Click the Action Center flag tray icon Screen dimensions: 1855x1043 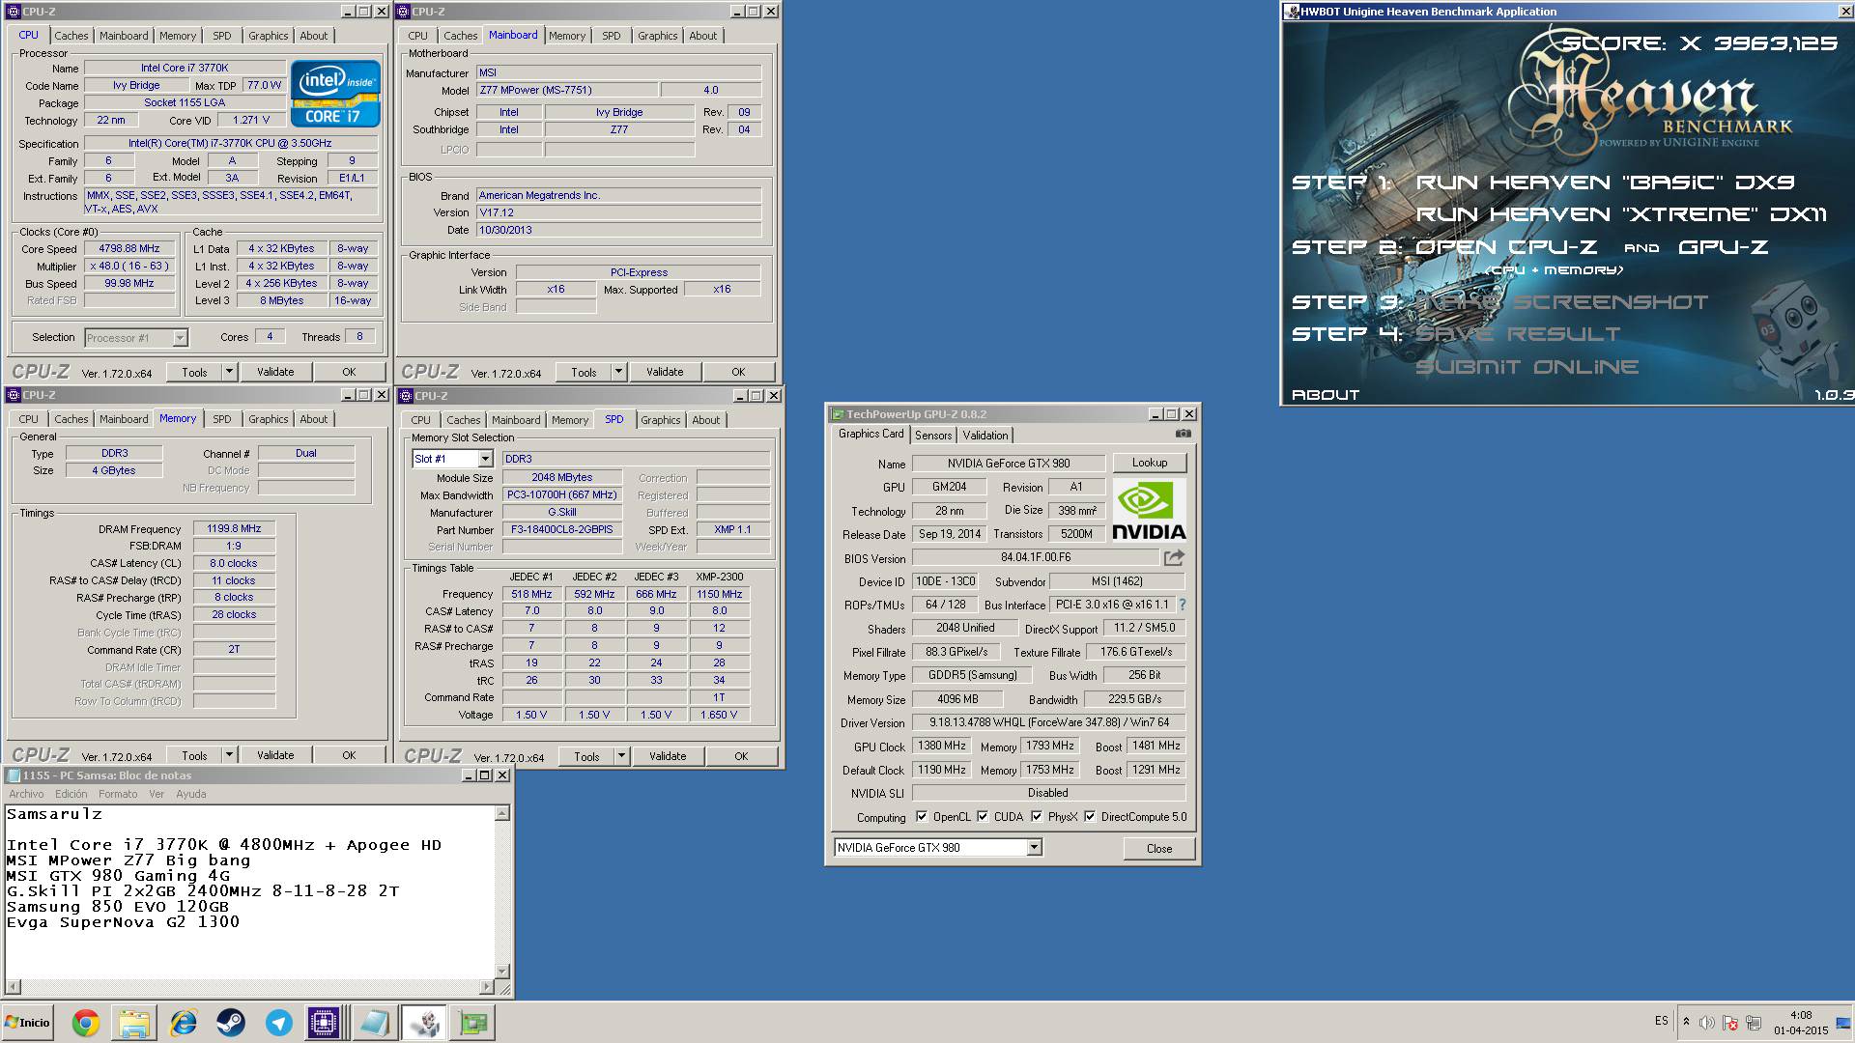1730,1023
